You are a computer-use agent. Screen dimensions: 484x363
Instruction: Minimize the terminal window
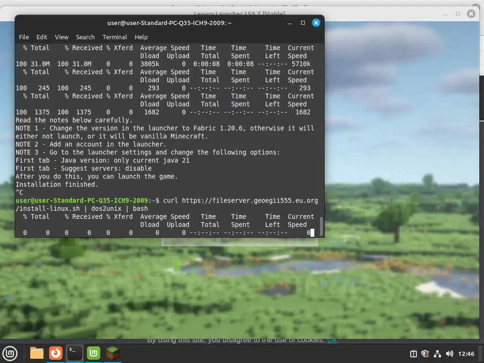pyautogui.click(x=290, y=23)
